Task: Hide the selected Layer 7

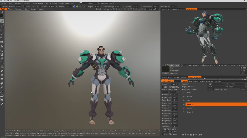Action: pyautogui.click(x=184, y=104)
